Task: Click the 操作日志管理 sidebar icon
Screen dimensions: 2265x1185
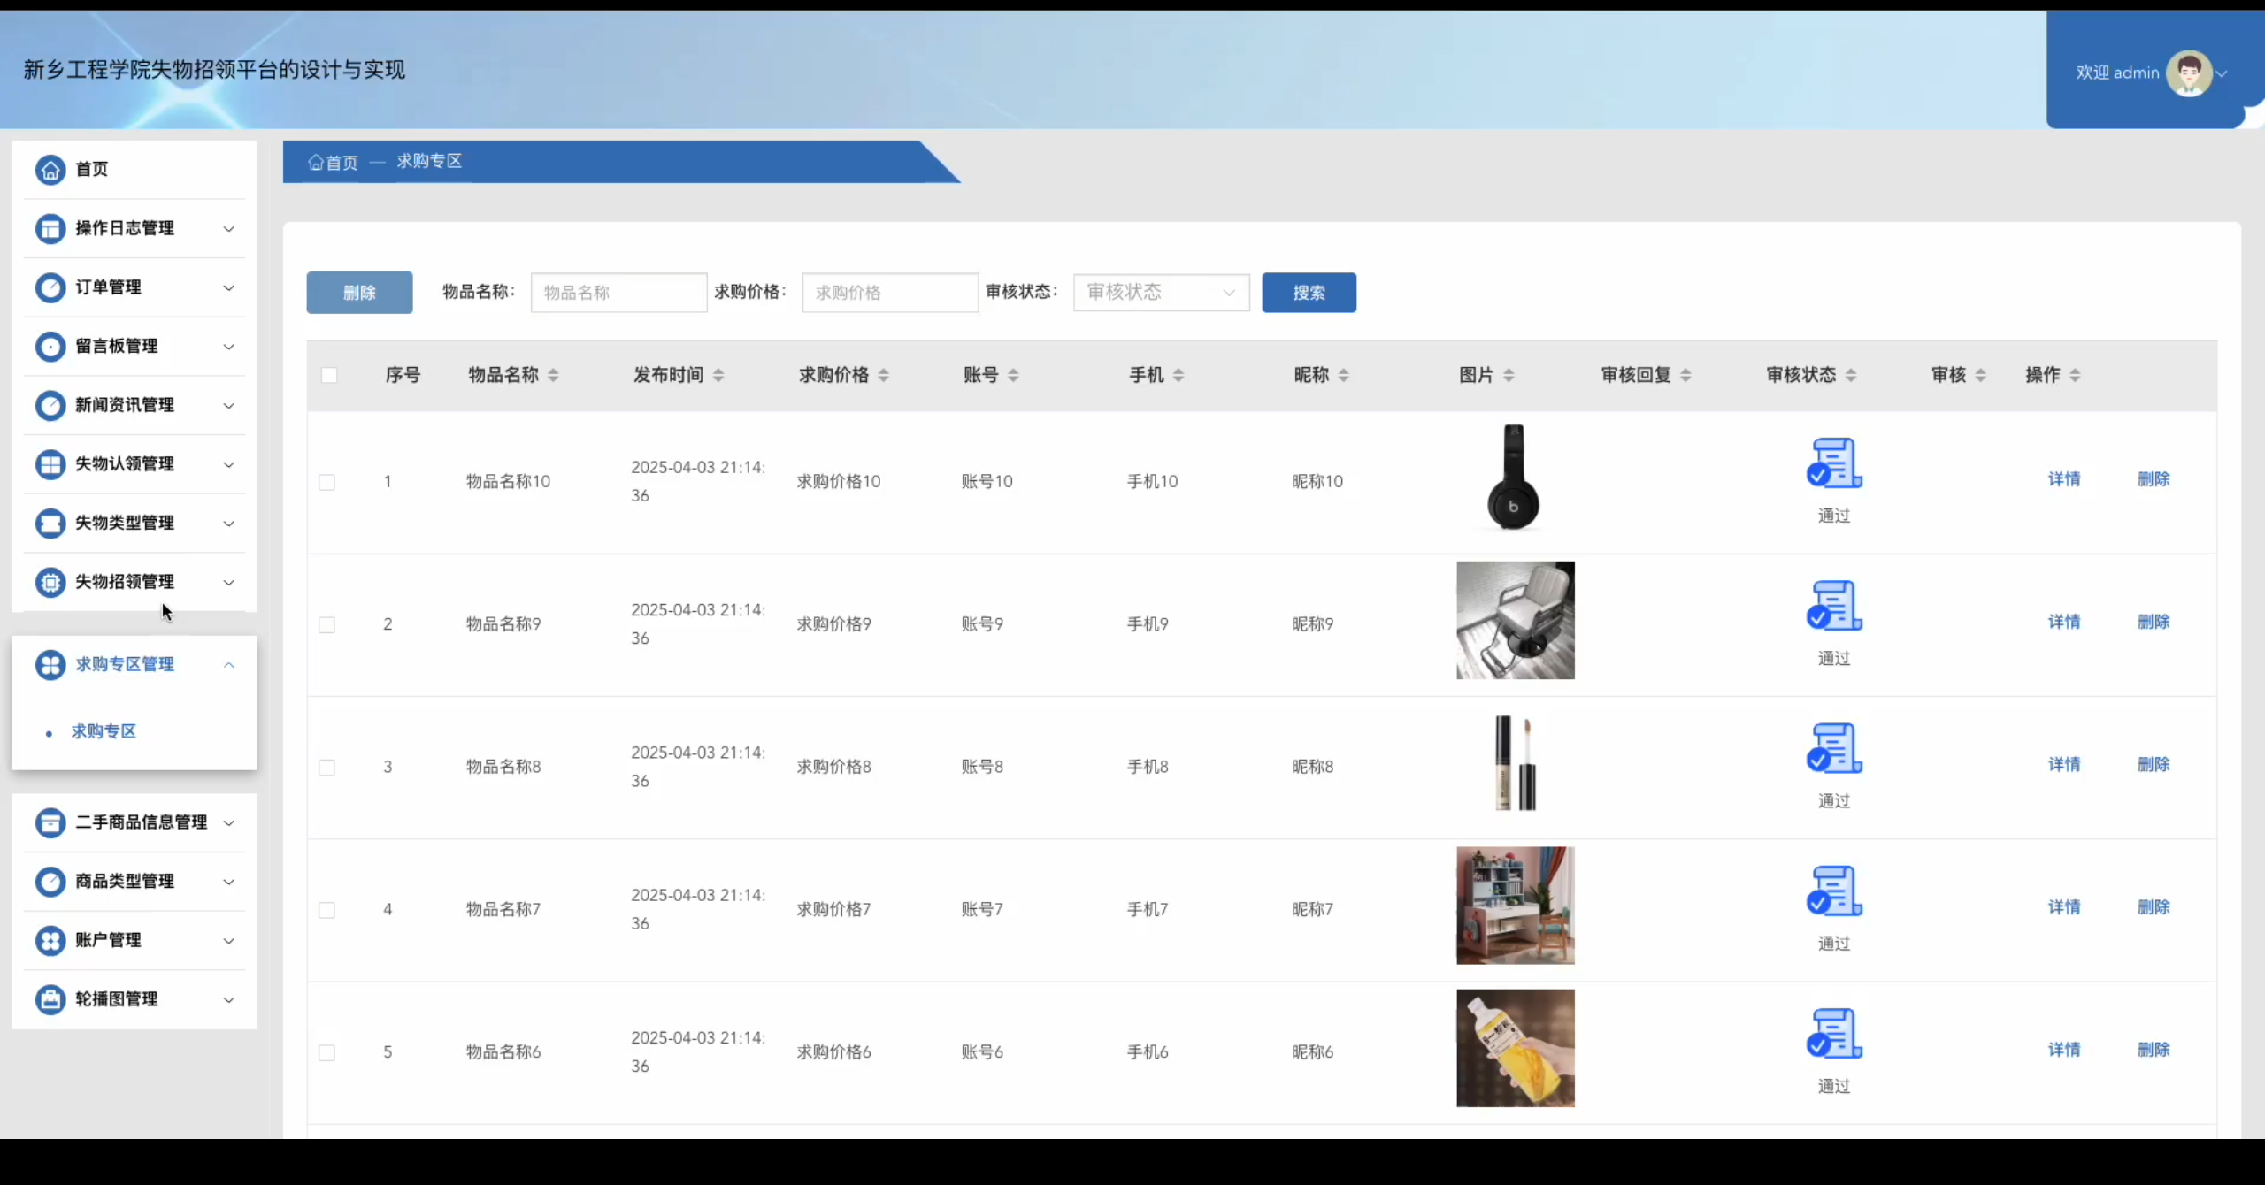Action: [50, 228]
